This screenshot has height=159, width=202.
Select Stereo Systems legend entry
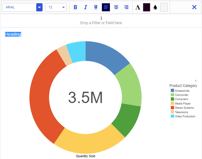[x=184, y=108]
